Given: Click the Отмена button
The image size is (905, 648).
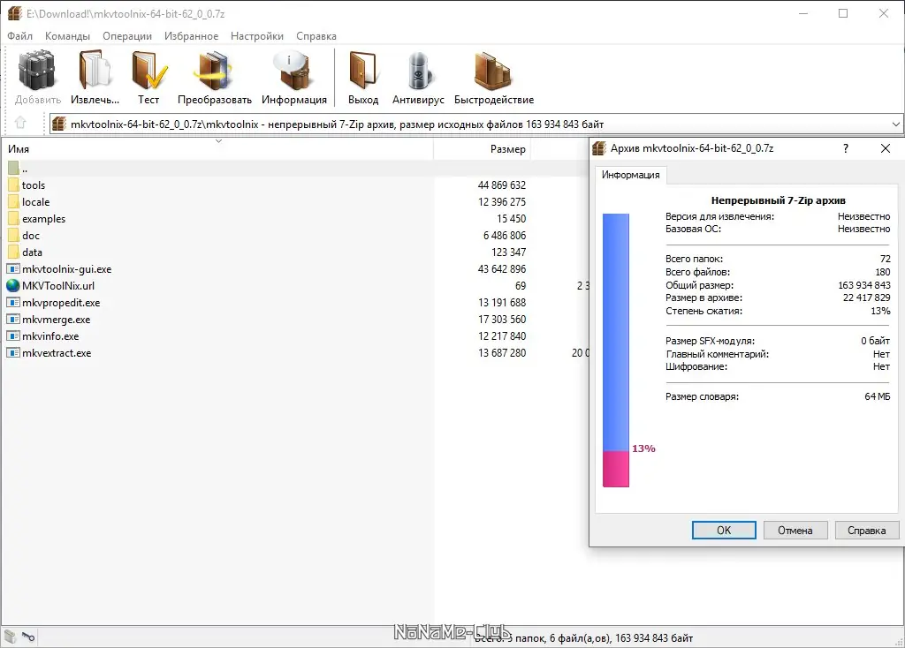Looking at the screenshot, I should click(x=795, y=530).
